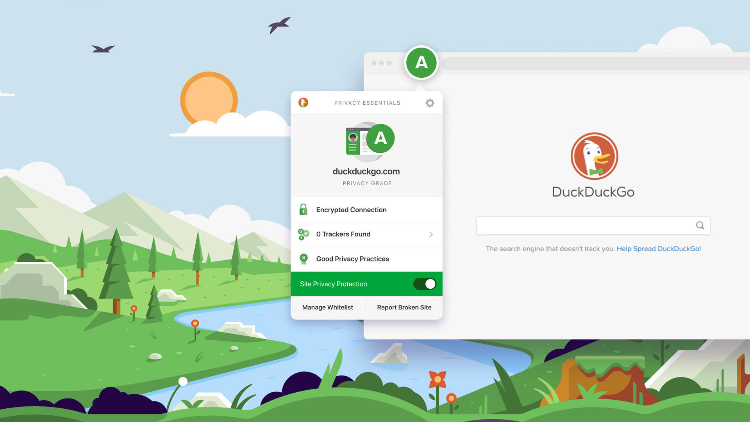Image resolution: width=750 pixels, height=422 pixels.
Task: Click the Help Spread DuckDuckGo link
Action: click(x=659, y=249)
